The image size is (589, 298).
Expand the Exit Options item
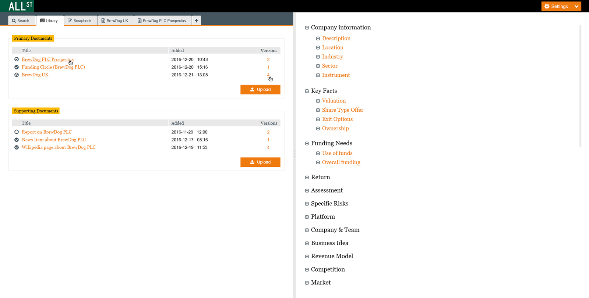tap(318, 119)
